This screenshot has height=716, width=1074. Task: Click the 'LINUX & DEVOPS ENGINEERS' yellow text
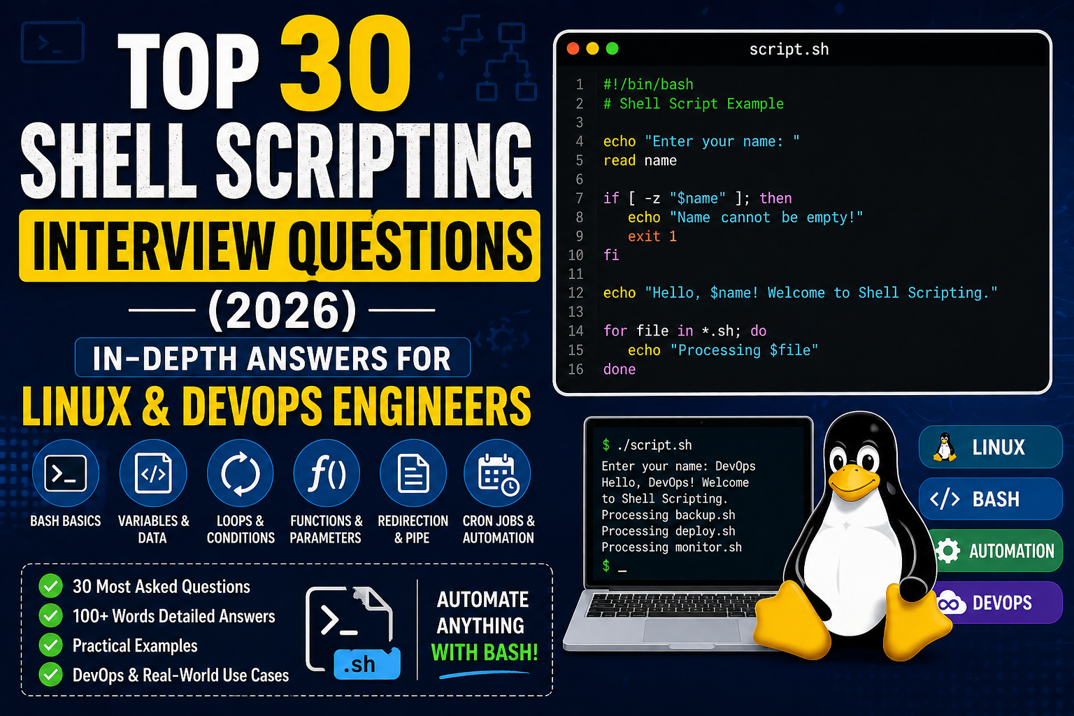[277, 406]
